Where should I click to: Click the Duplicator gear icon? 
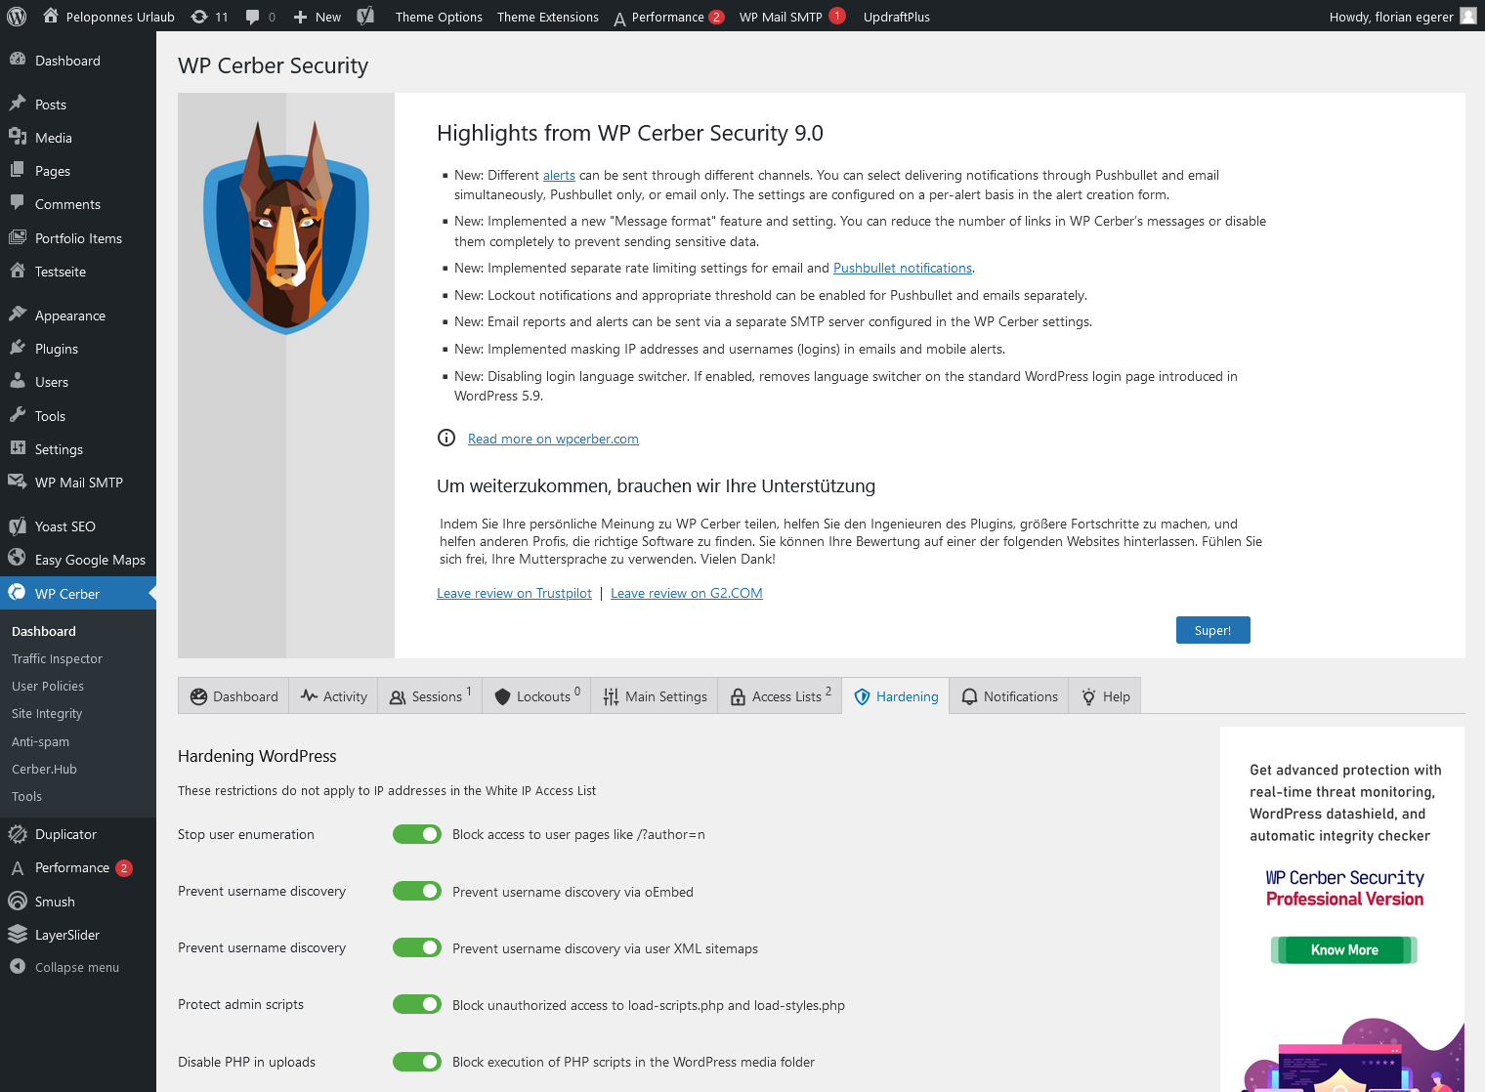[18, 833]
